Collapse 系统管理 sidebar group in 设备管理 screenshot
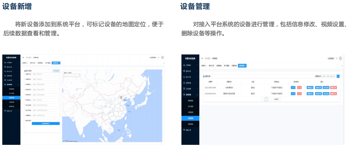The image size is (353, 149). [x=191, y=95]
